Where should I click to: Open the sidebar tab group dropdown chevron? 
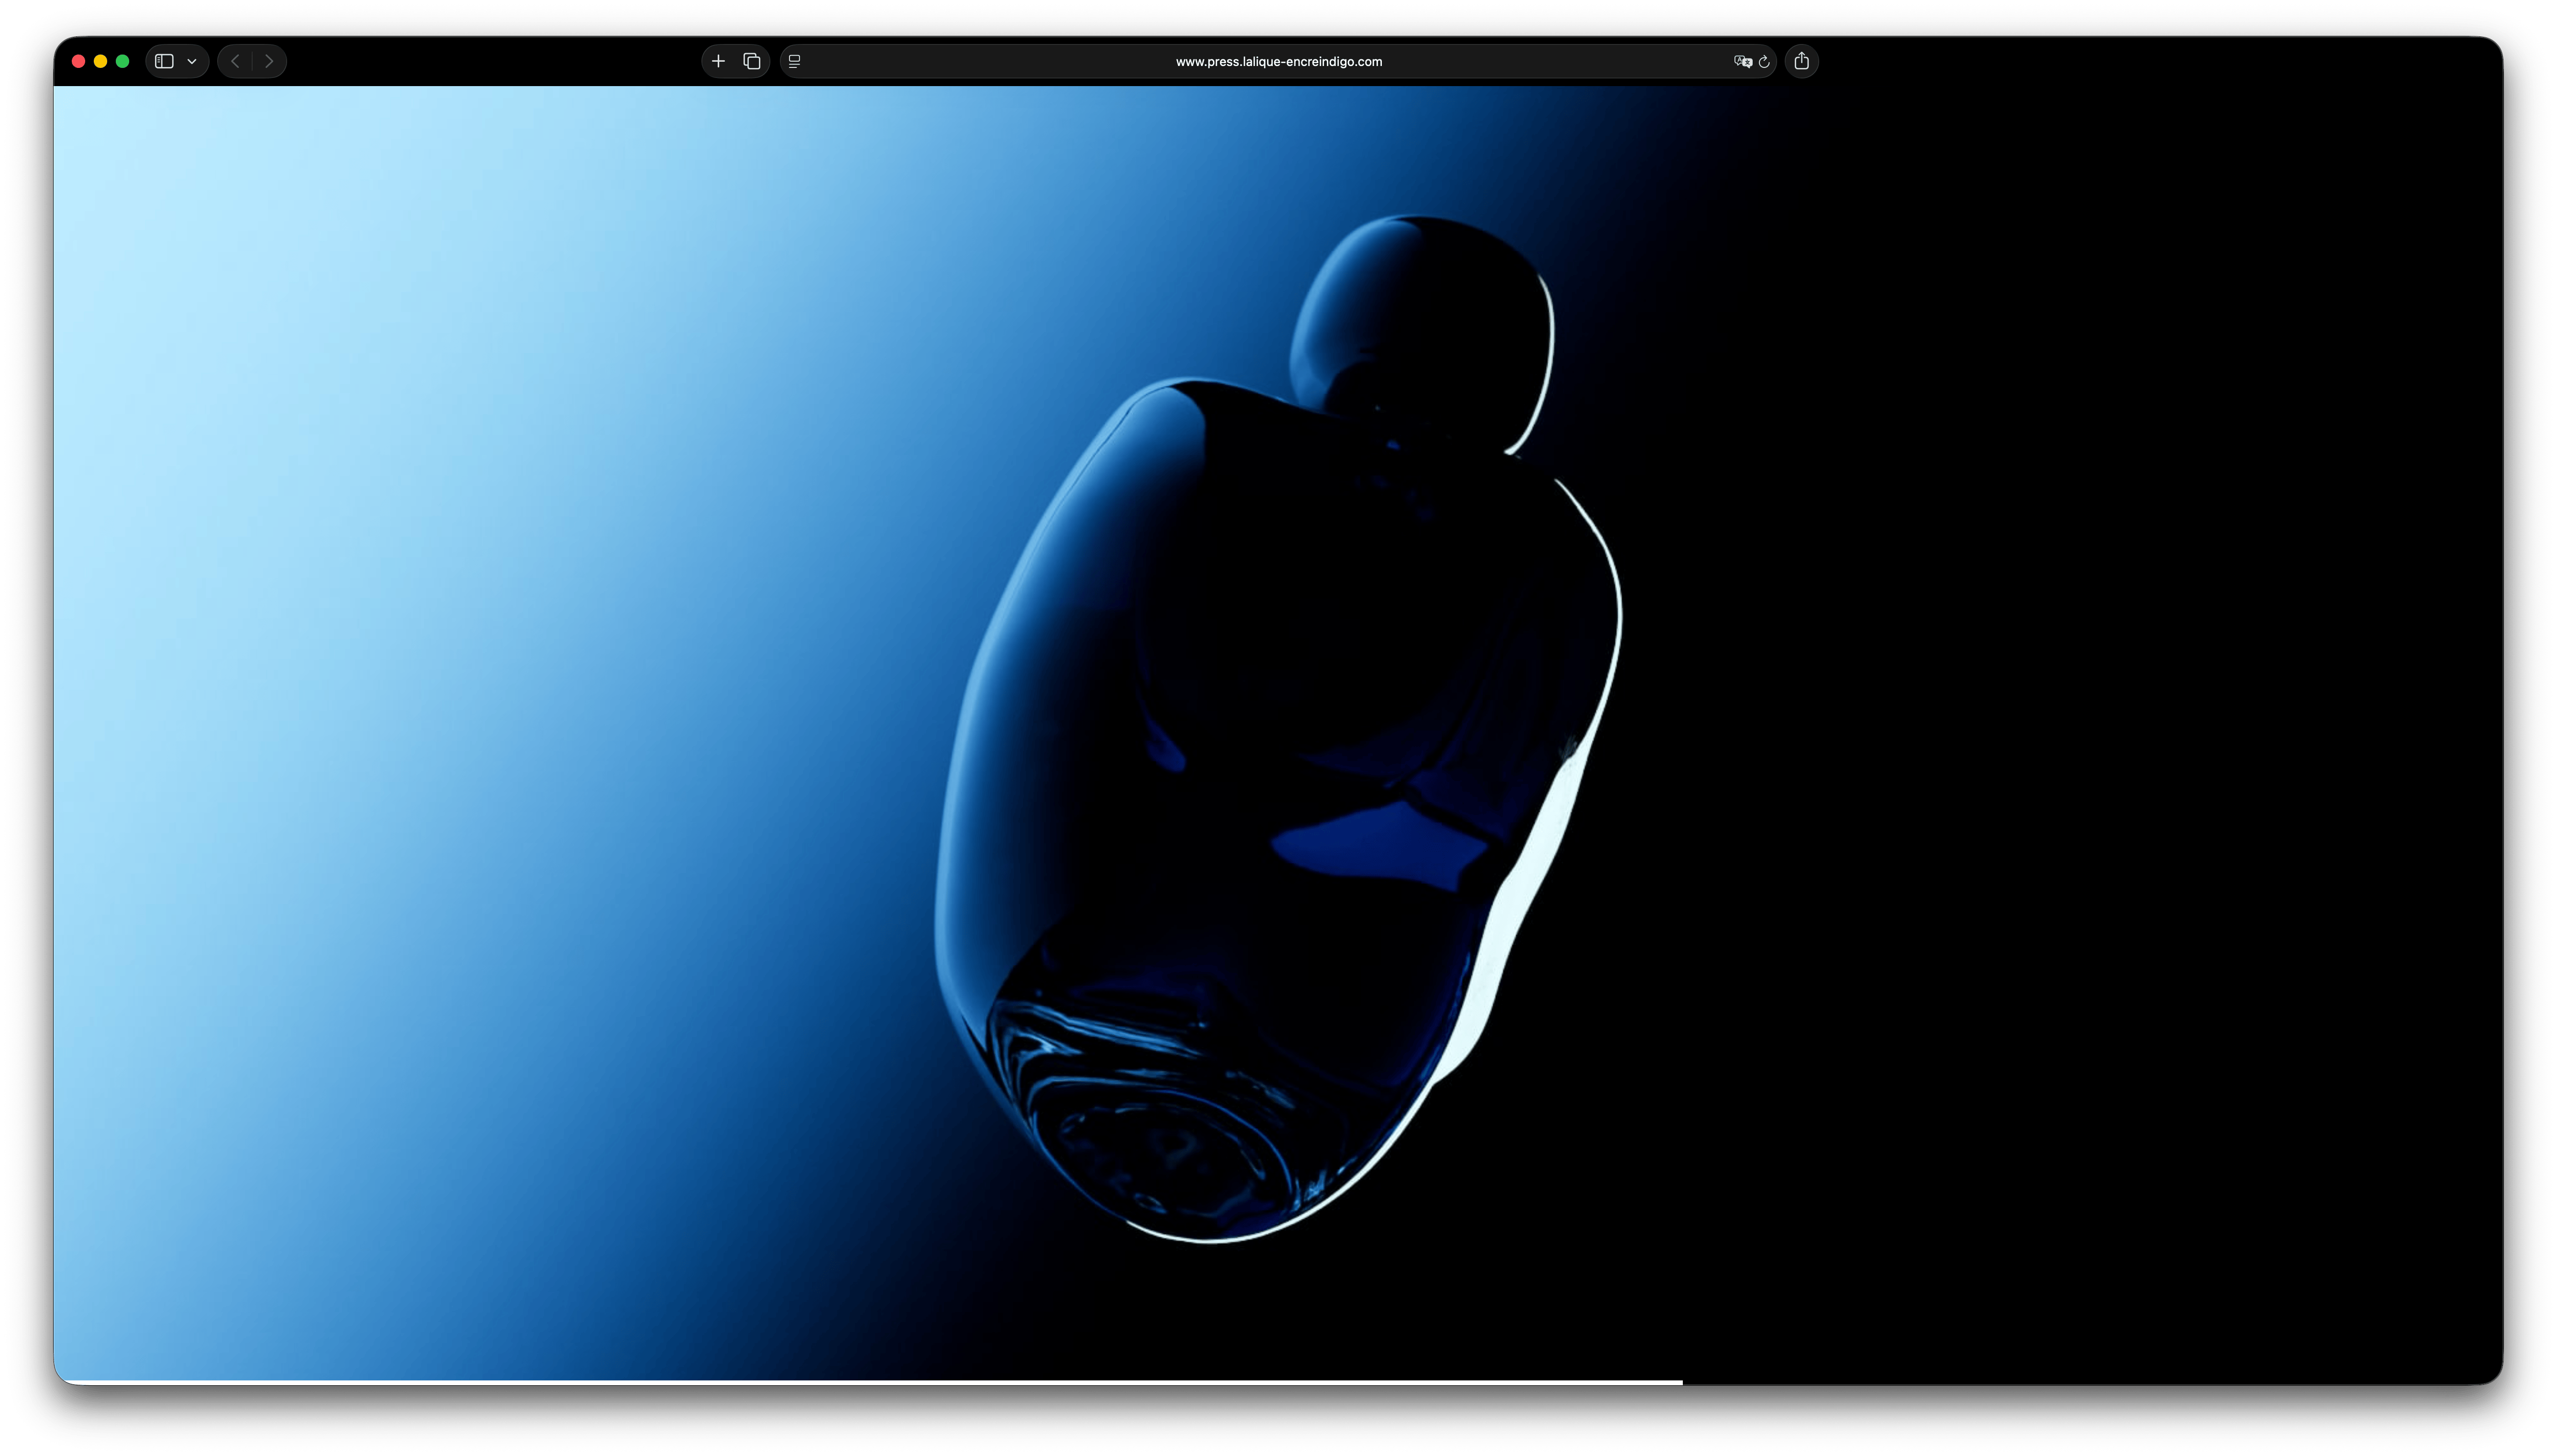(x=192, y=61)
